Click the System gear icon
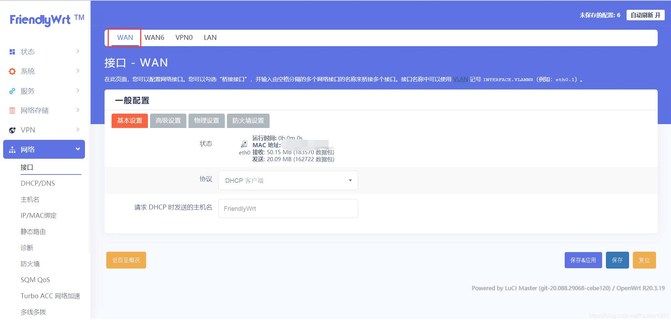Viewport: 671px width, 322px height. [x=12, y=71]
